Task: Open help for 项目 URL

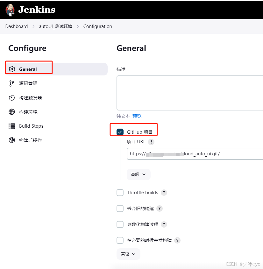Action: (151, 142)
